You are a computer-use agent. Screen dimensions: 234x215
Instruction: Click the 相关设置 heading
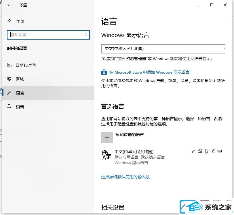click(113, 207)
